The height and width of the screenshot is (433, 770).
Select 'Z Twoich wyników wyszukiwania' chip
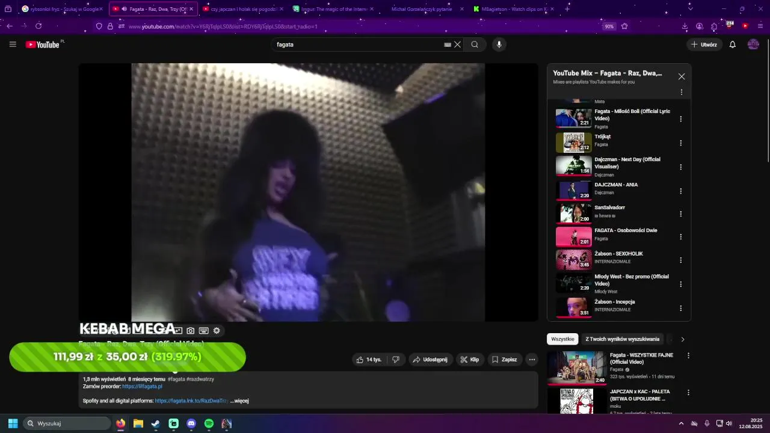pos(623,339)
